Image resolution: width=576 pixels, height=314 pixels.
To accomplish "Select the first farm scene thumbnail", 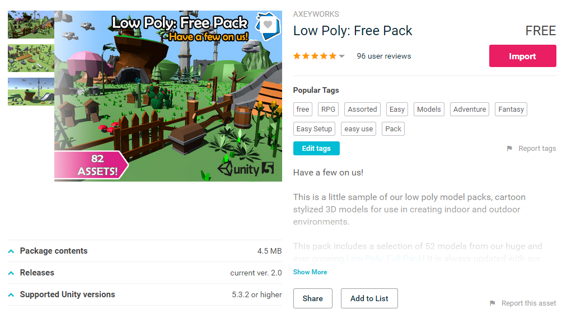I will pos(31,25).
